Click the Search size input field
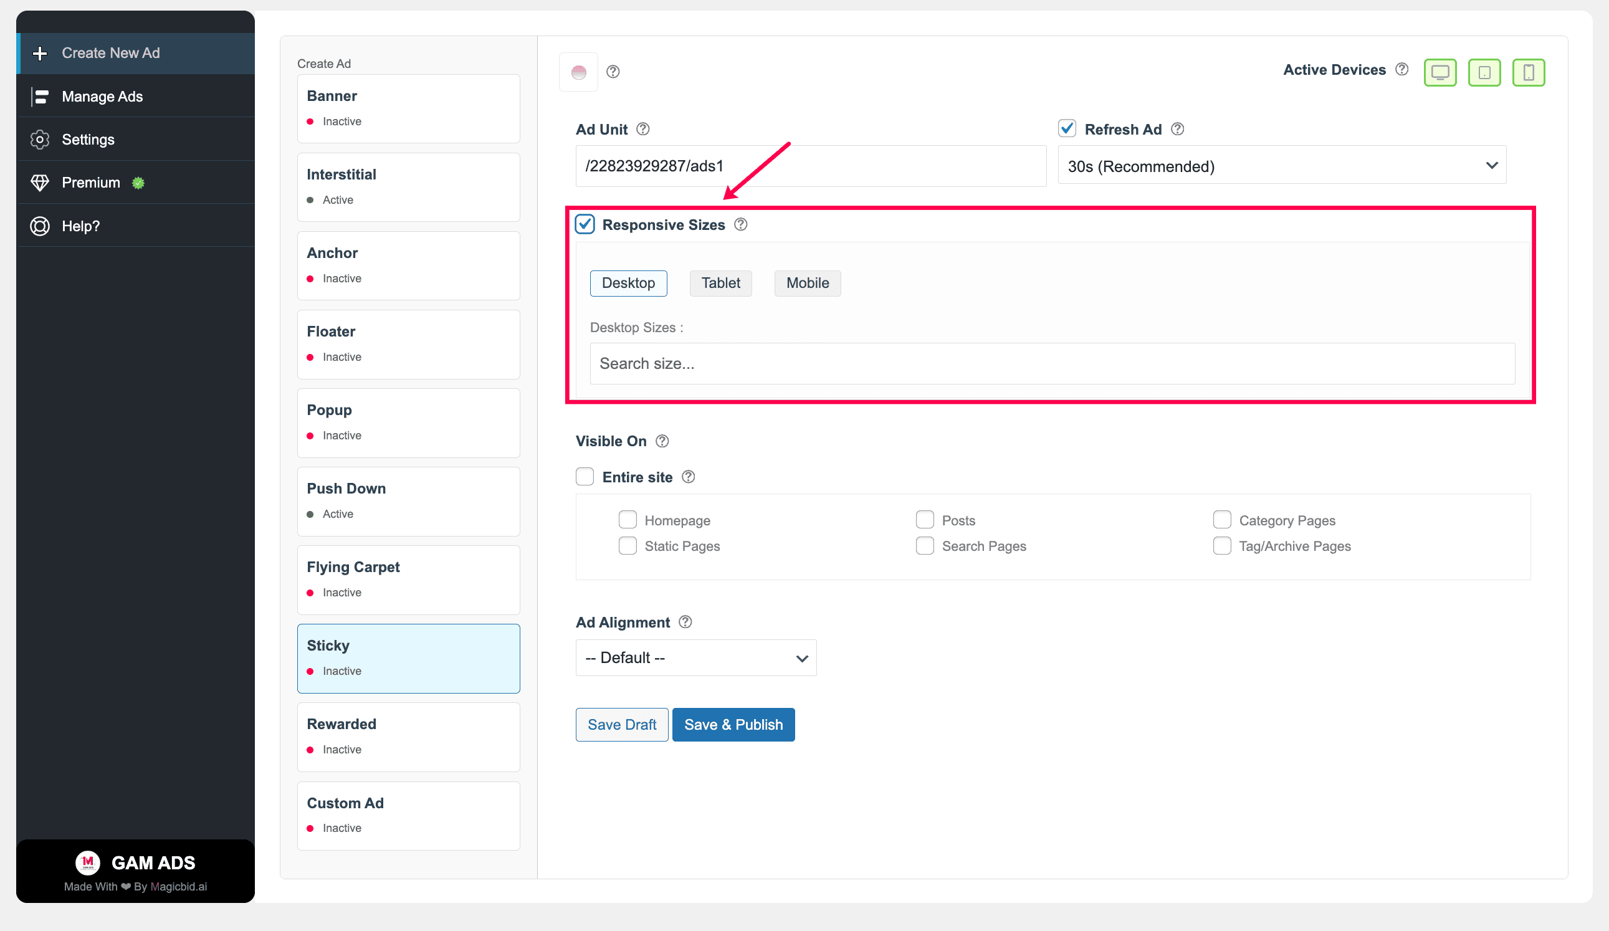This screenshot has width=1609, height=931. [x=1053, y=363]
